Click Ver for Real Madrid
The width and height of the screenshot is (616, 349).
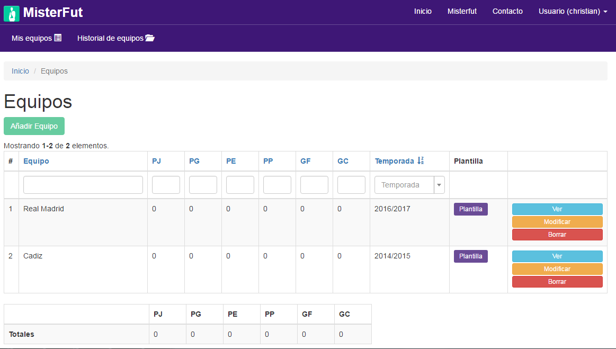point(557,209)
